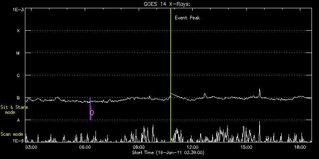Image resolution: width=319 pixels, height=159 pixels.
Task: Click the 15:00 time axis tick label
Action: (246, 147)
